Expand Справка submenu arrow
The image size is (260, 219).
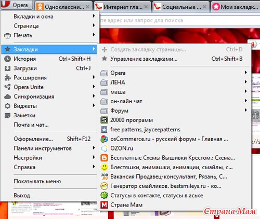pyautogui.click(x=94, y=167)
